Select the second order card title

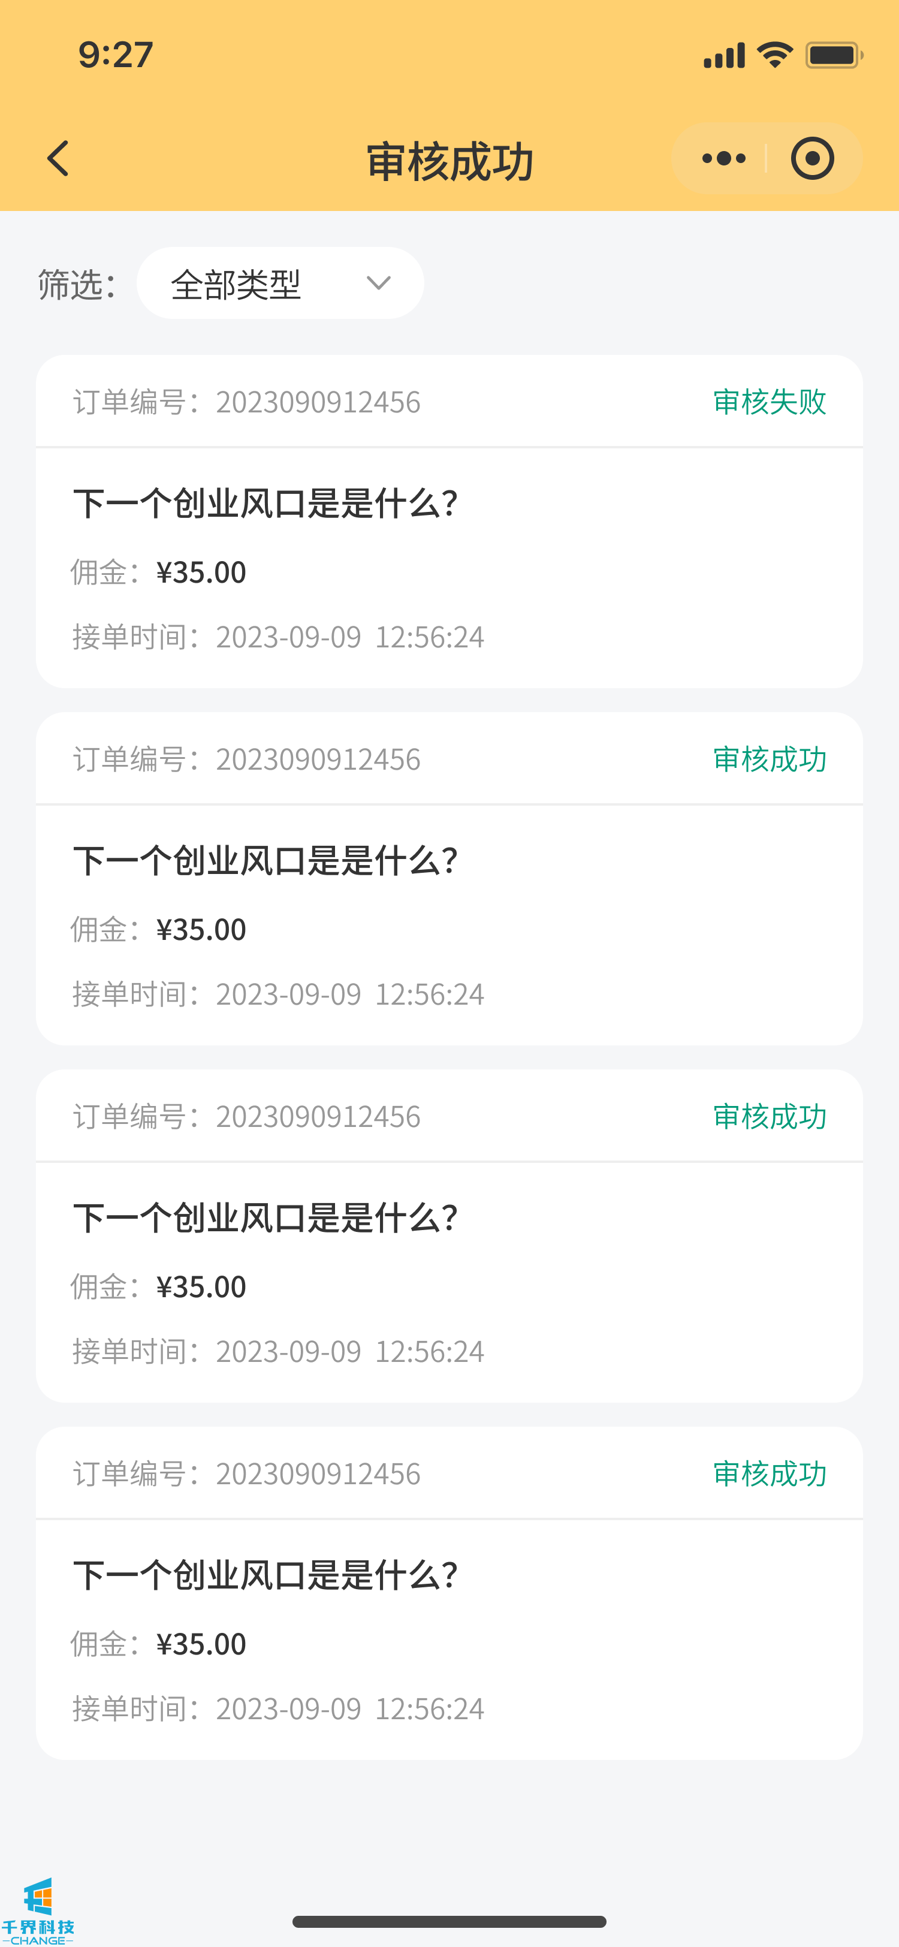265,861
